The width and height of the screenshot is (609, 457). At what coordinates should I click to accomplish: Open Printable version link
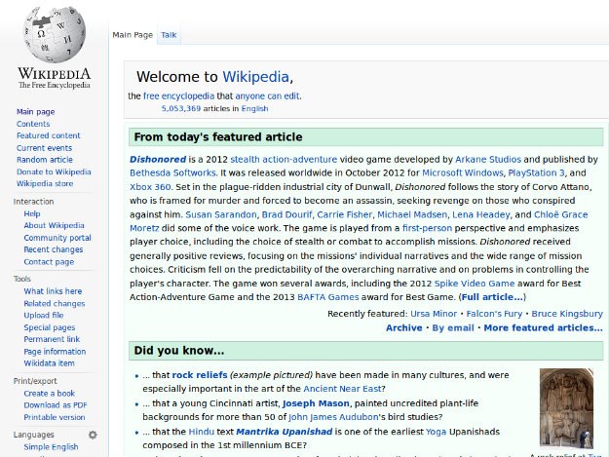tap(55, 417)
